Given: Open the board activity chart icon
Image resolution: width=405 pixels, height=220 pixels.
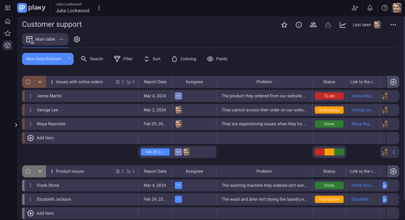Looking at the screenshot, I should coord(343,25).
